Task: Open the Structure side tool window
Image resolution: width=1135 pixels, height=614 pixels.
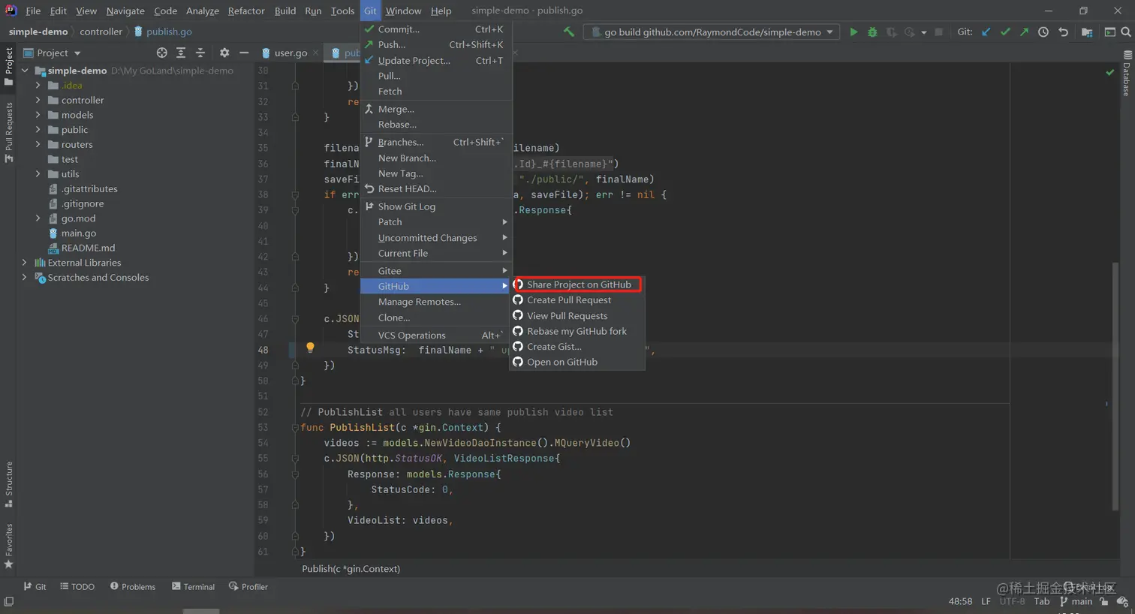Action: (9, 484)
